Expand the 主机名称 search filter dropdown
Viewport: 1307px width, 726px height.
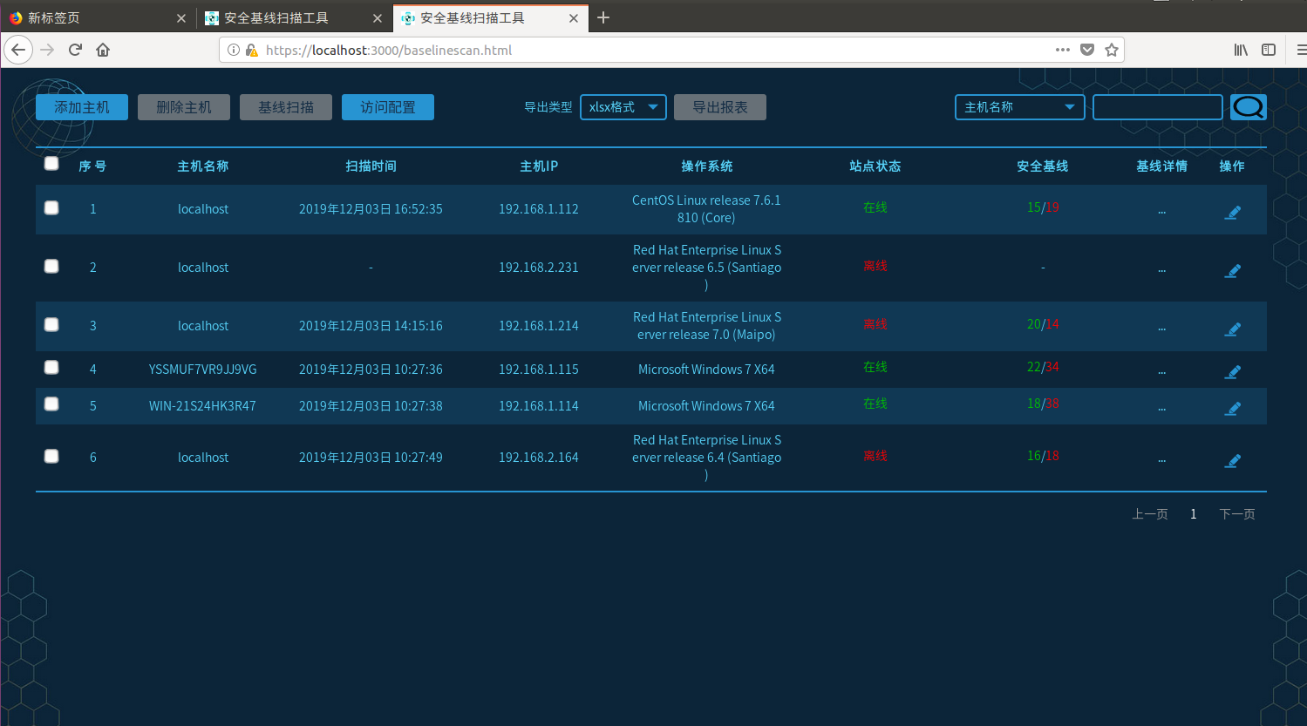click(1020, 107)
